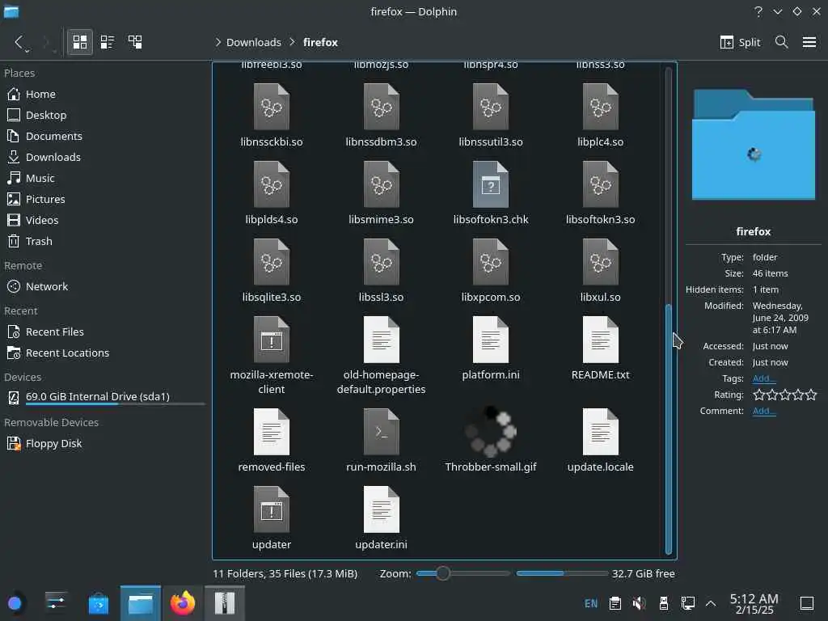Click the vertical scrollbar in file view
The width and height of the screenshot is (828, 621).
[x=669, y=429]
